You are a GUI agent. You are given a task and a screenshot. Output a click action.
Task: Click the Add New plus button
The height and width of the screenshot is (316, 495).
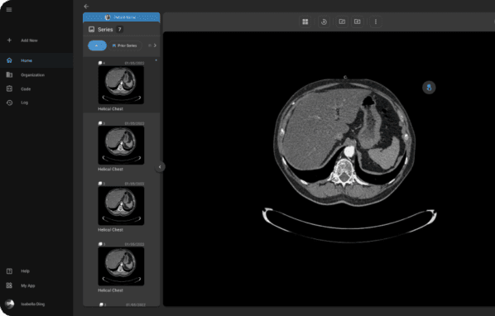pyautogui.click(x=9, y=40)
